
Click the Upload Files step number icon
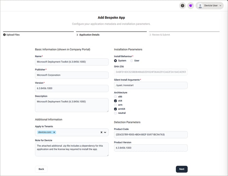[x=4, y=35]
